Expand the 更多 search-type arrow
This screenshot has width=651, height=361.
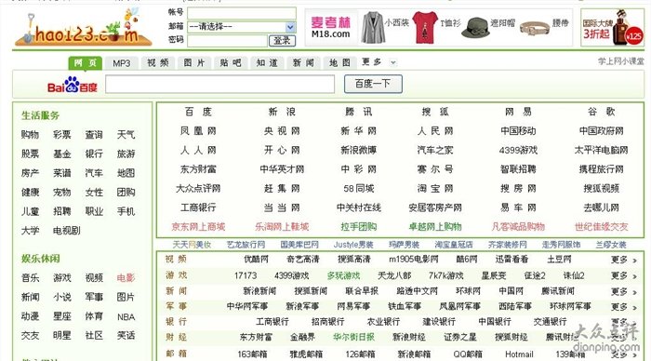pyautogui.click(x=392, y=62)
